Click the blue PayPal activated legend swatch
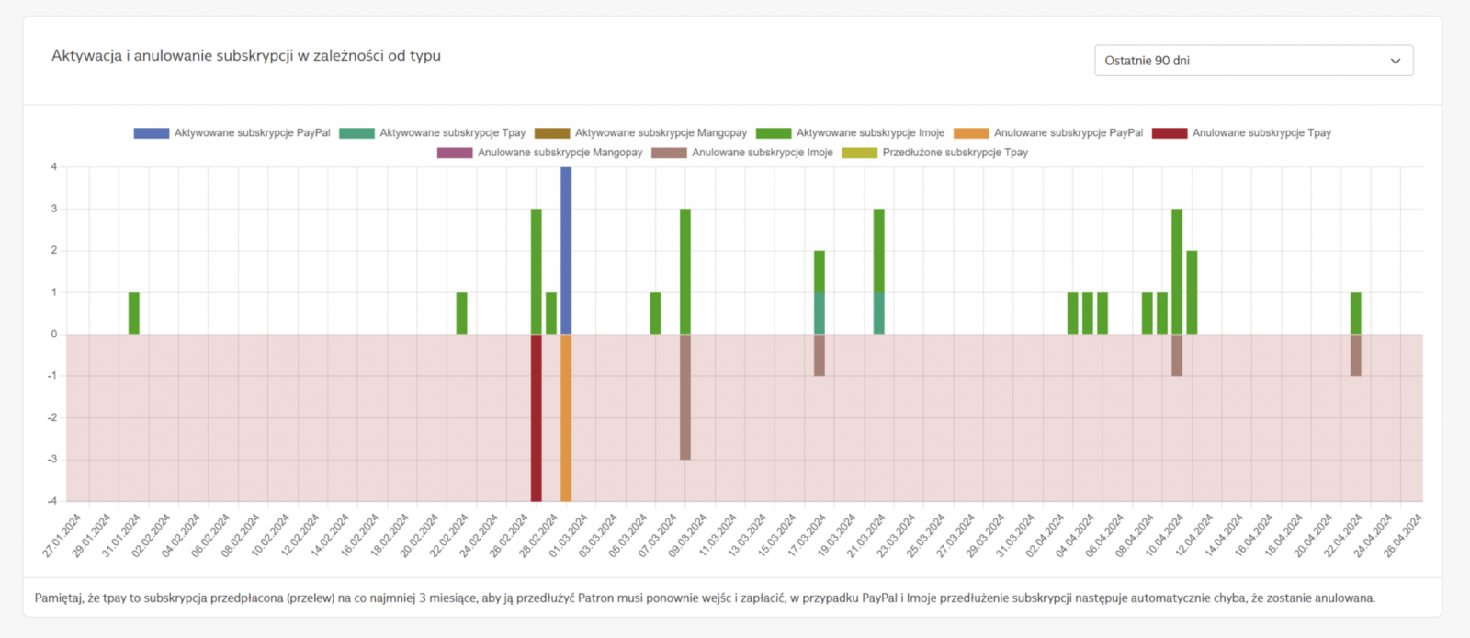 tap(152, 133)
